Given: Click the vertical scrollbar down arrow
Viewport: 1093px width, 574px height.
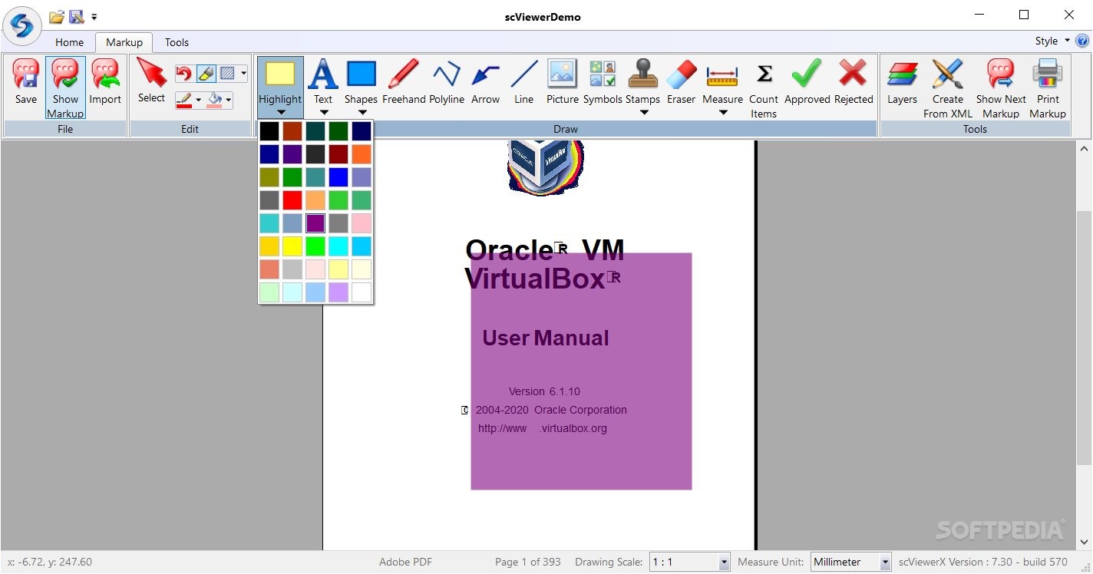Looking at the screenshot, I should 1085,542.
